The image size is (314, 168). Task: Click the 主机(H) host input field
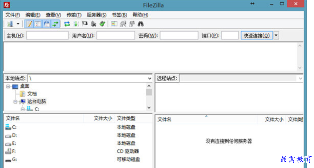tap(47, 35)
